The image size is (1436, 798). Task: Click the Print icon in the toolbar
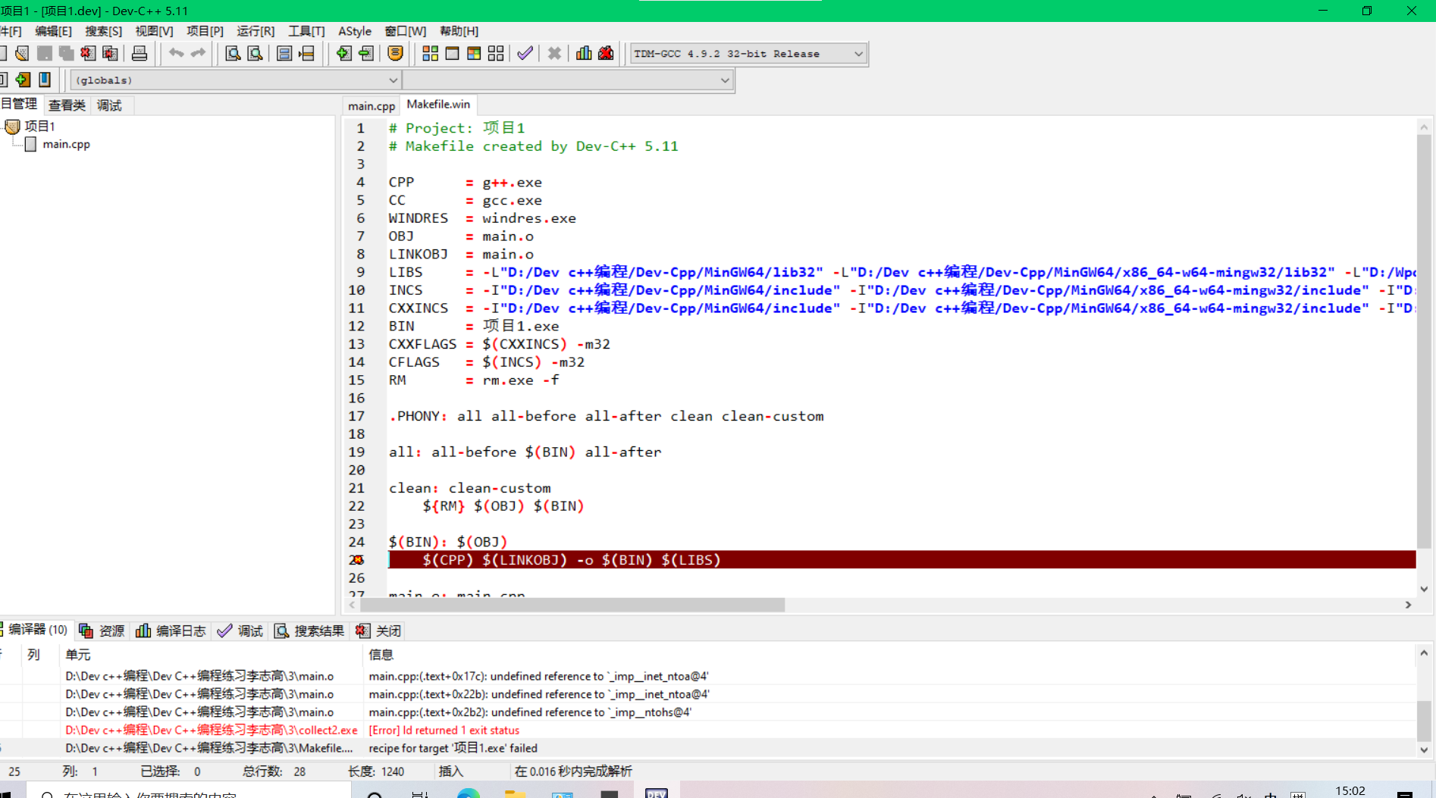pos(140,53)
